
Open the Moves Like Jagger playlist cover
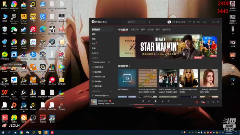tap(168, 78)
